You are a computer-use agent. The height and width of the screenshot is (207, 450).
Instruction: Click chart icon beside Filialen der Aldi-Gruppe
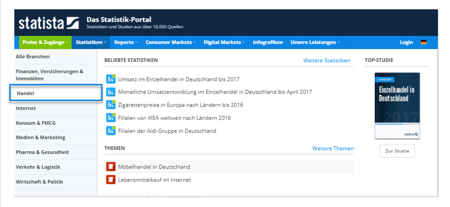click(111, 130)
